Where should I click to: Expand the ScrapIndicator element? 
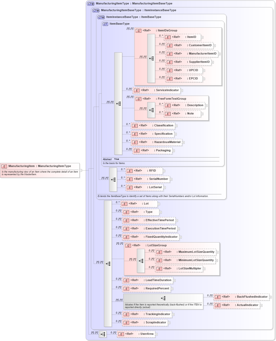click(169, 322)
